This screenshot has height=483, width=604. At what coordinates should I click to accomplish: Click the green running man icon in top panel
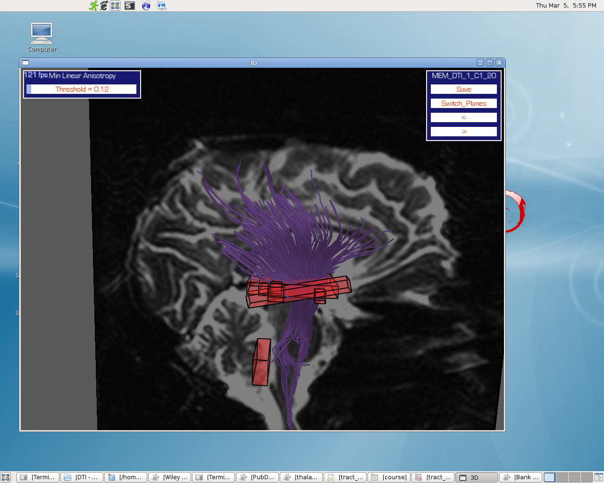point(93,6)
